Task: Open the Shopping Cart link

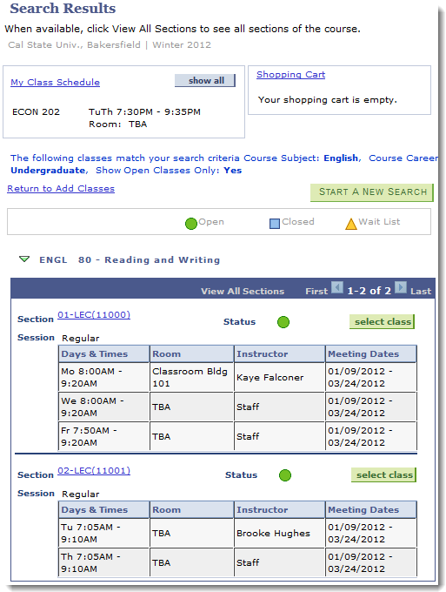Action: [x=290, y=75]
